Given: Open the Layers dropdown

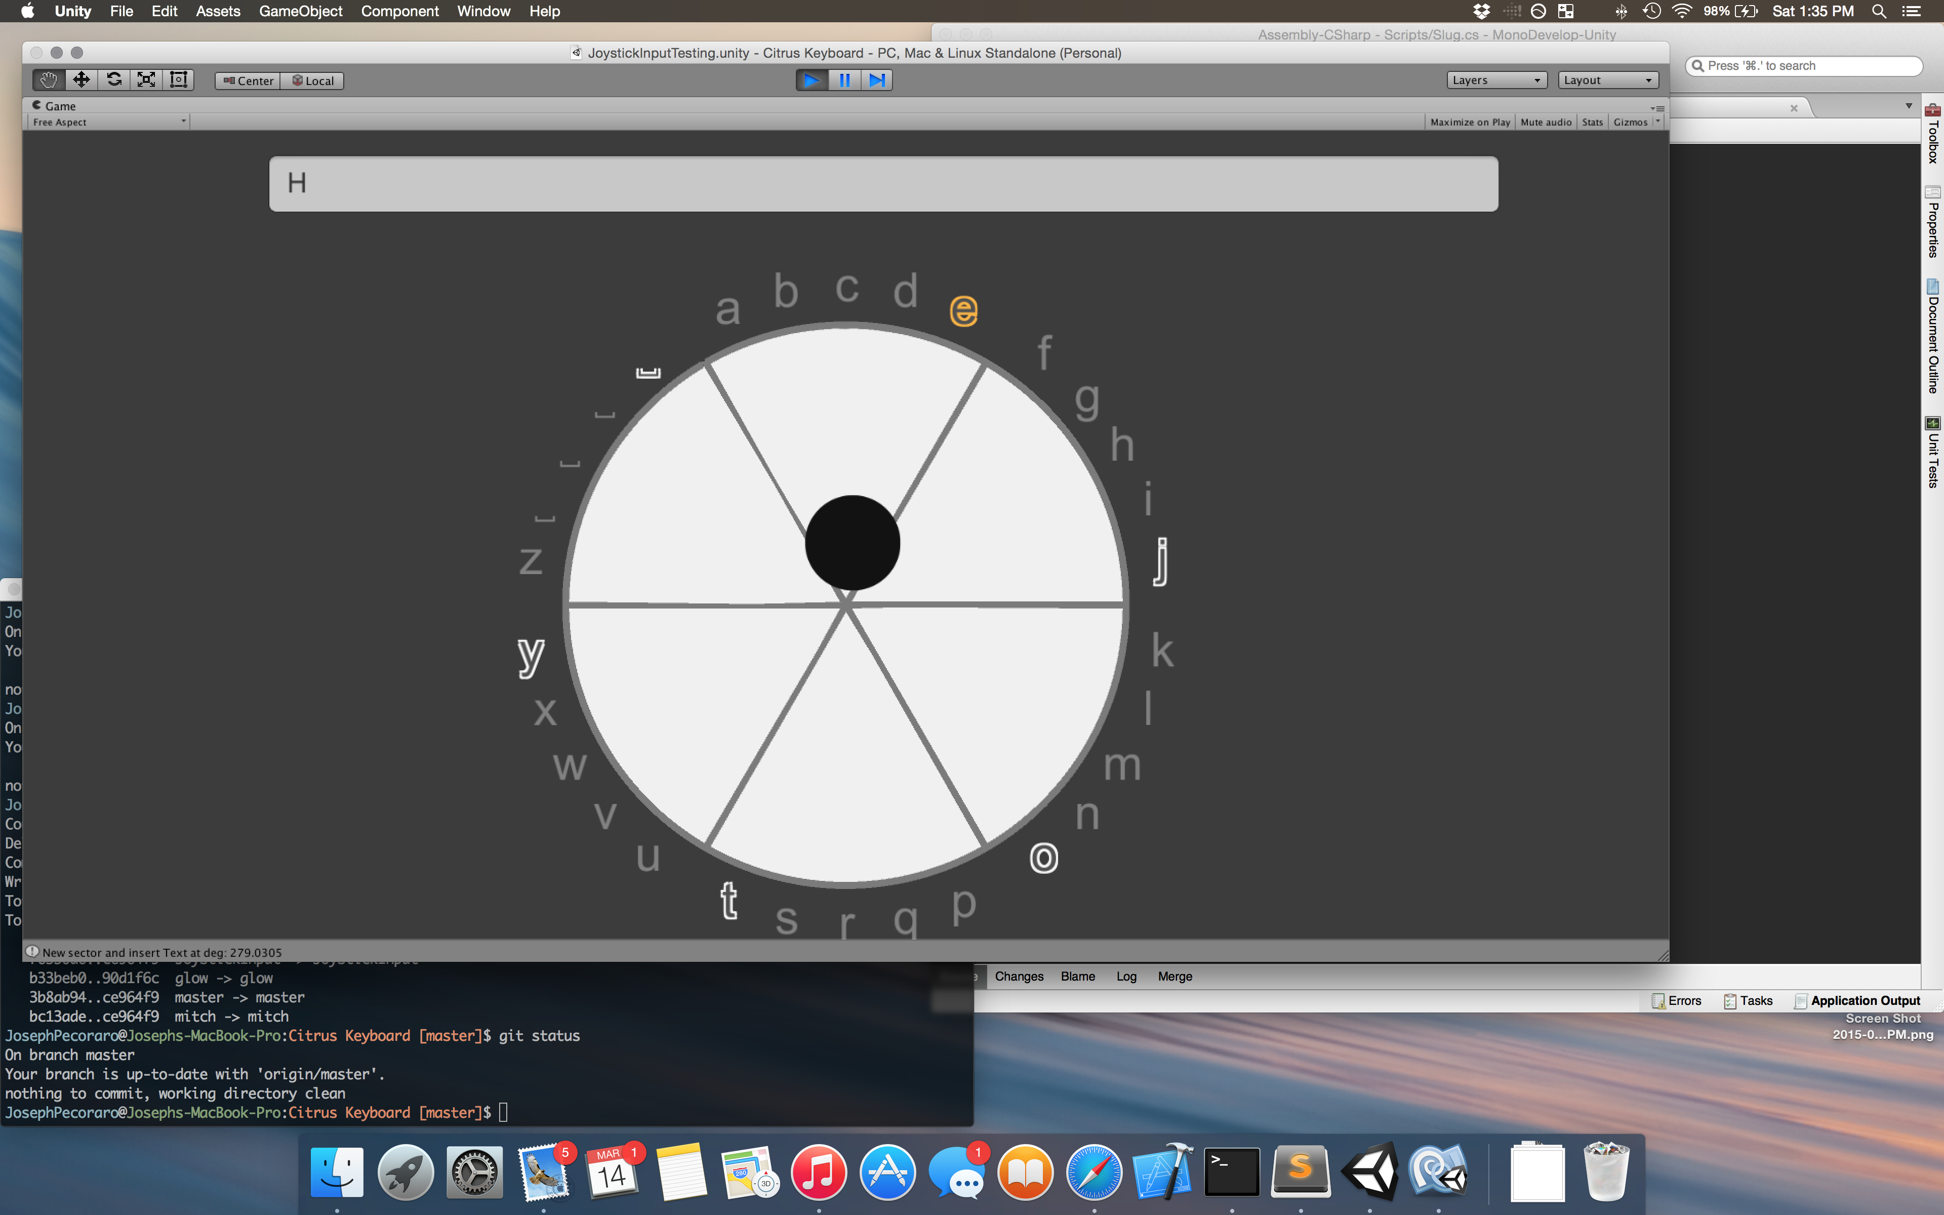Looking at the screenshot, I should pyautogui.click(x=1496, y=79).
